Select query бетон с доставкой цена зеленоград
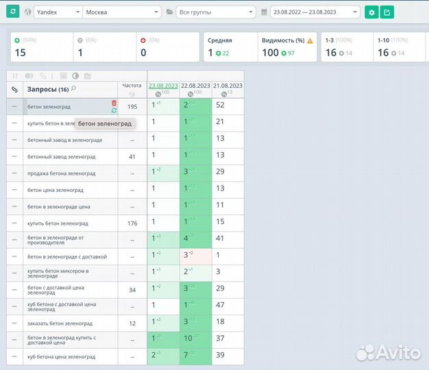The image size is (429, 370). click(56, 290)
